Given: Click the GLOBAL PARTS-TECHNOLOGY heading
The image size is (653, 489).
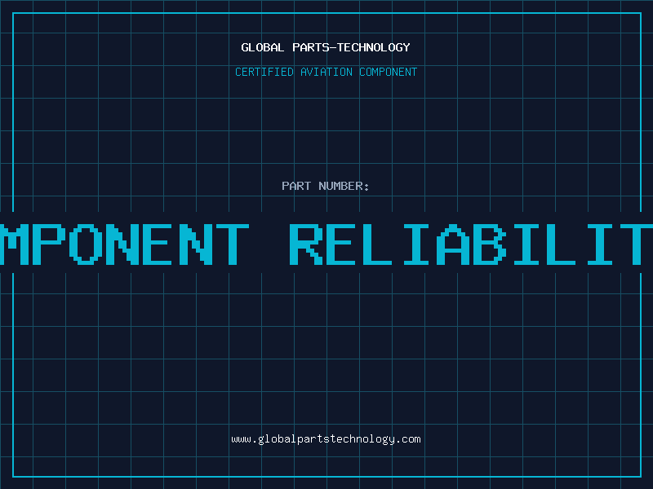Looking at the screenshot, I should tap(326, 47).
